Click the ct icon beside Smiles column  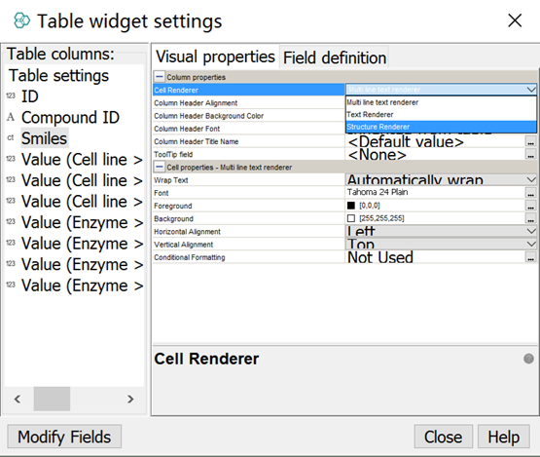[11, 138]
